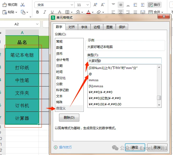Click the Paste (粘贴) clipboard icon
Viewport: 173px width, 155px height.
(x=5, y=12)
